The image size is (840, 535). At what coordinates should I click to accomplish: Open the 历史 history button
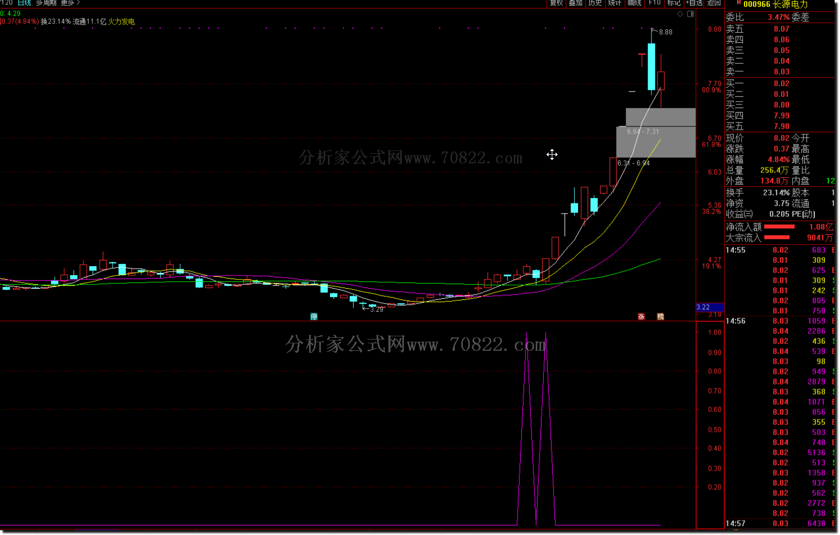(x=595, y=3)
